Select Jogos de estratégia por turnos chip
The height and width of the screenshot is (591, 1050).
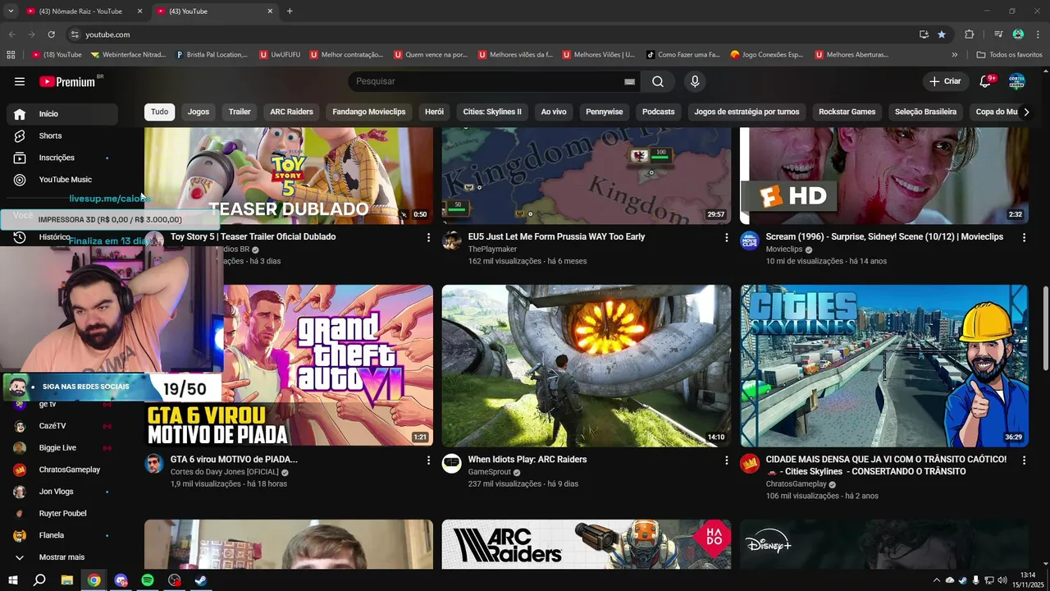click(x=746, y=112)
